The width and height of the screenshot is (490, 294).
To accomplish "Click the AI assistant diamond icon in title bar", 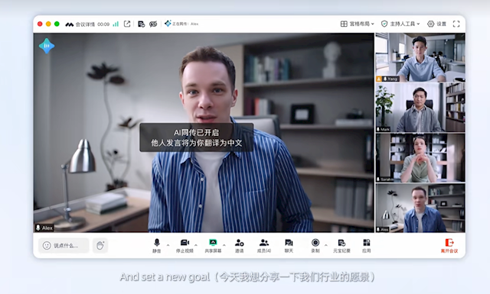I will coord(168,24).
